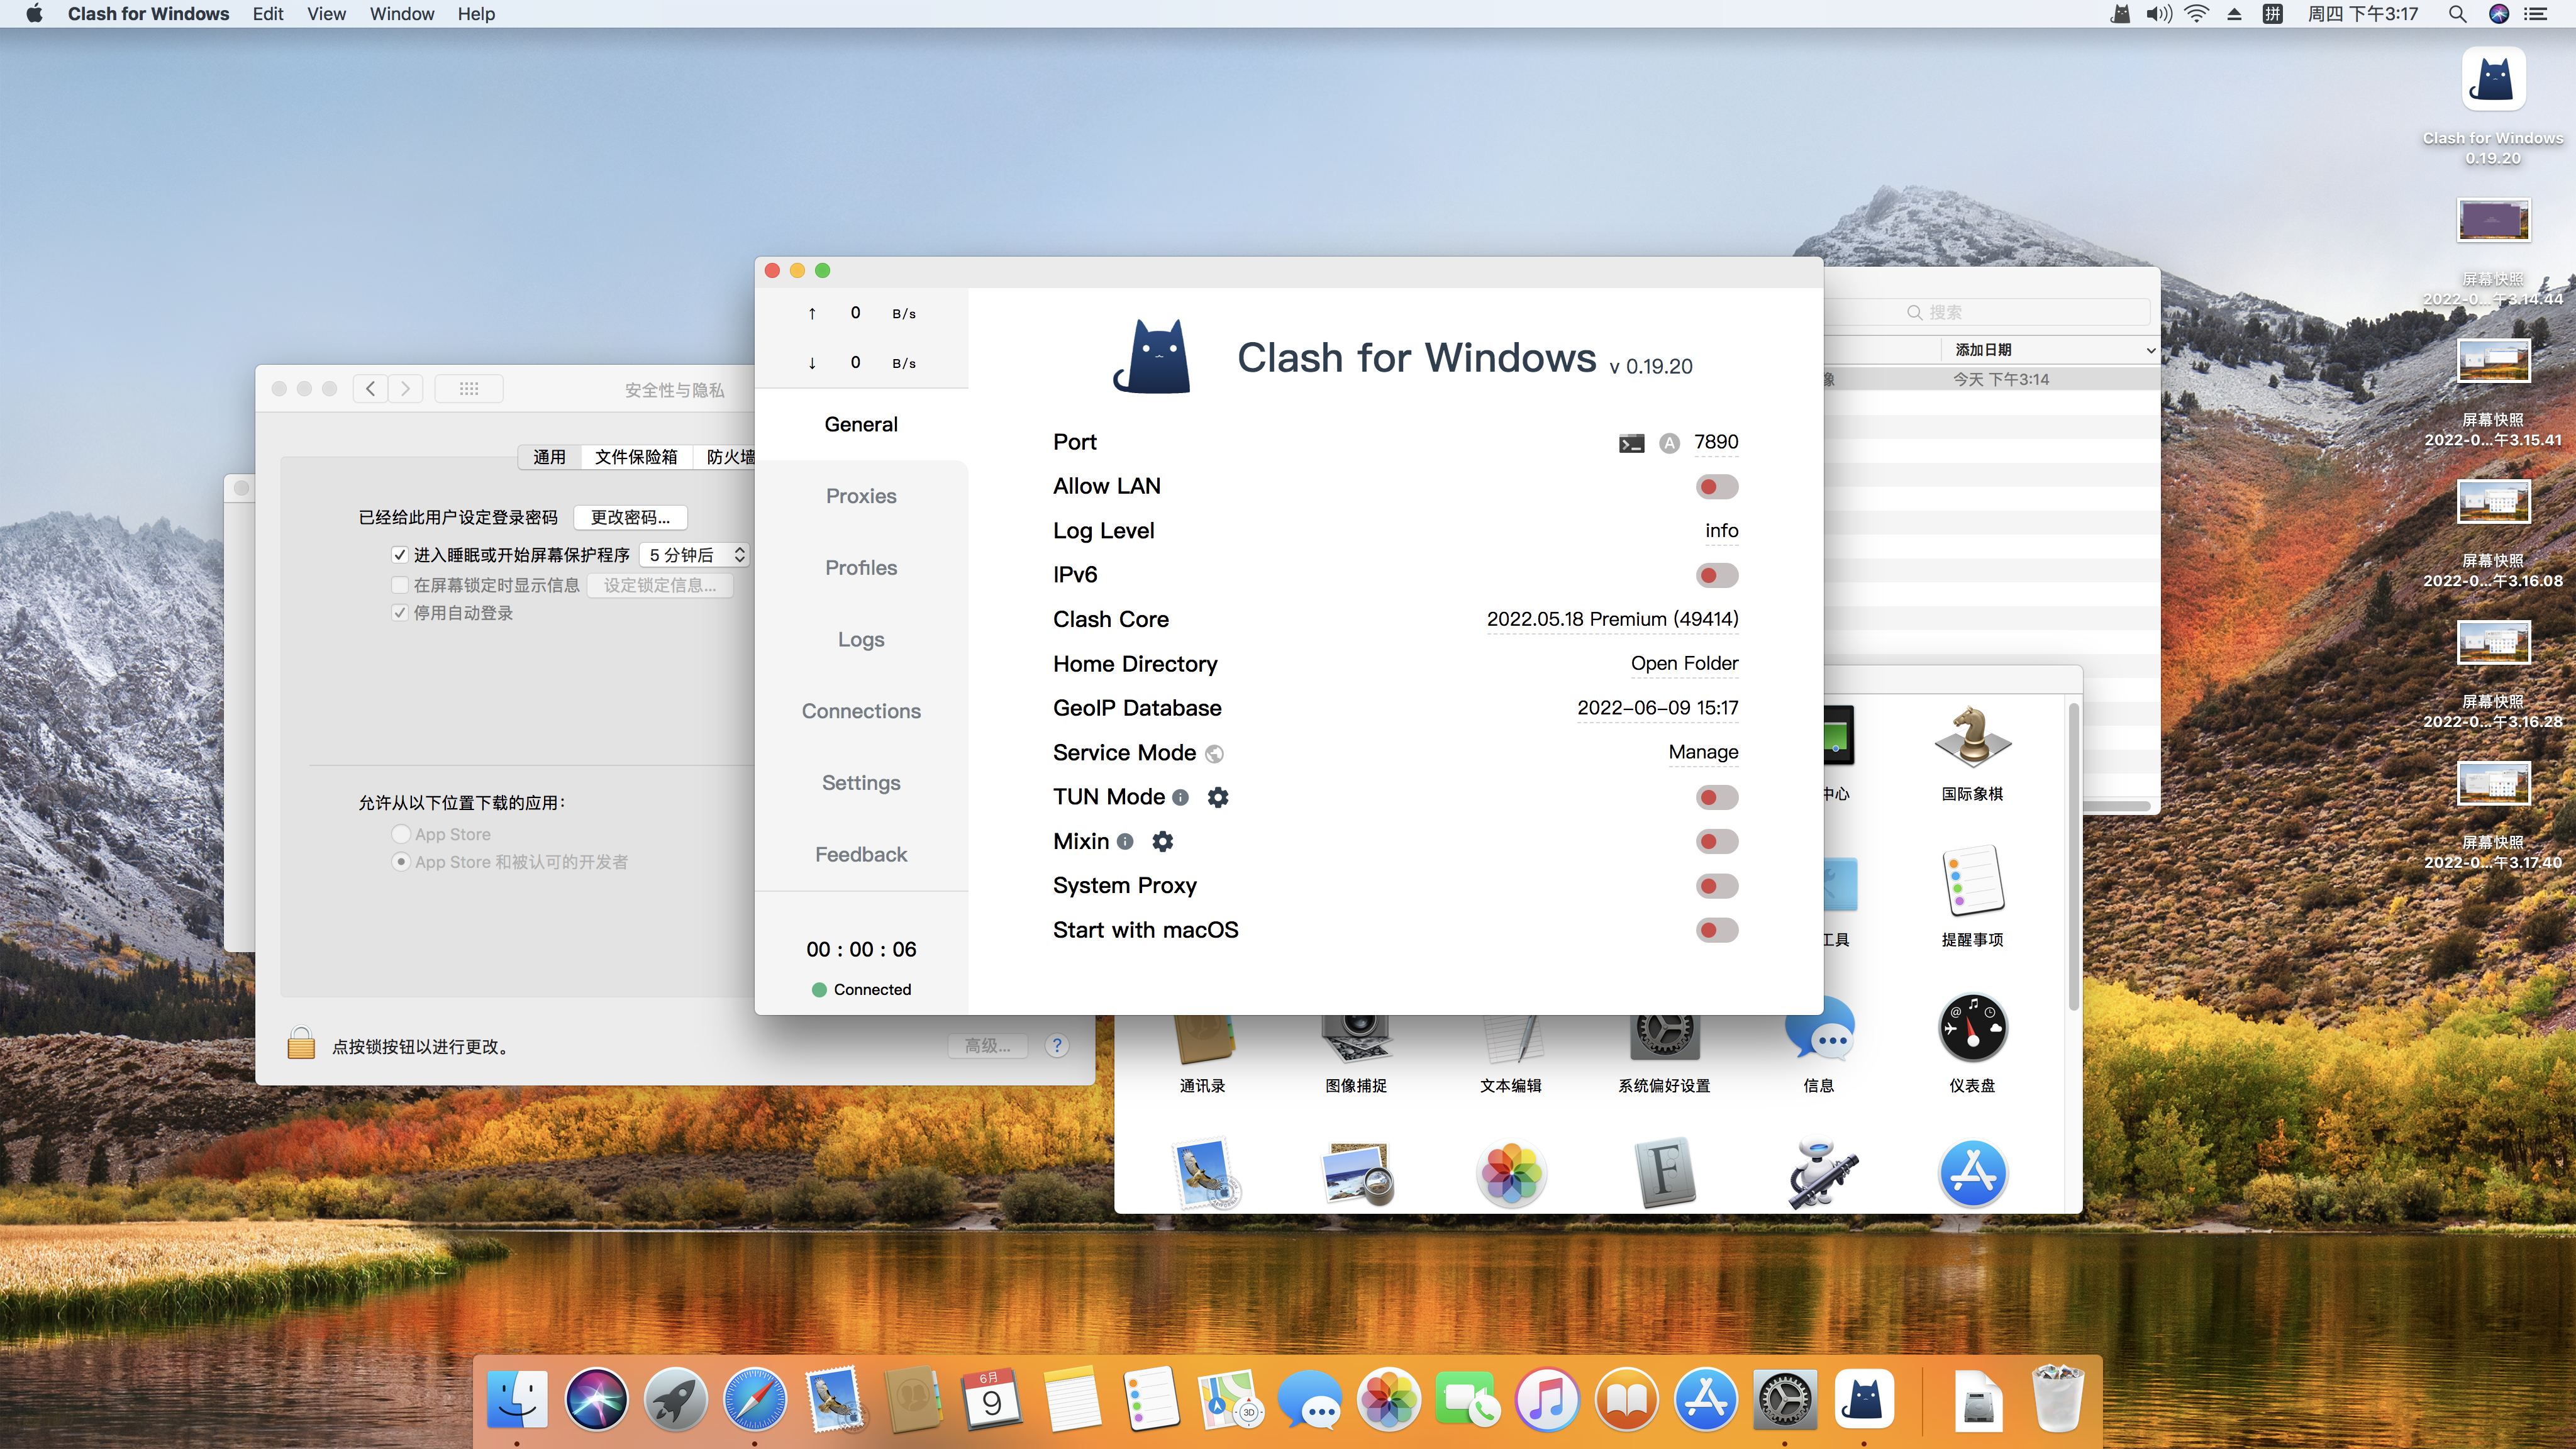Click the circled A icon beside Port
2576x1449 pixels.
tap(1669, 443)
